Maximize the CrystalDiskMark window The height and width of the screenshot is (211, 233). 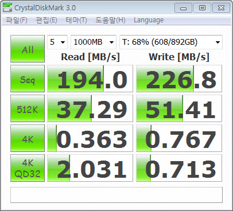click(202, 8)
